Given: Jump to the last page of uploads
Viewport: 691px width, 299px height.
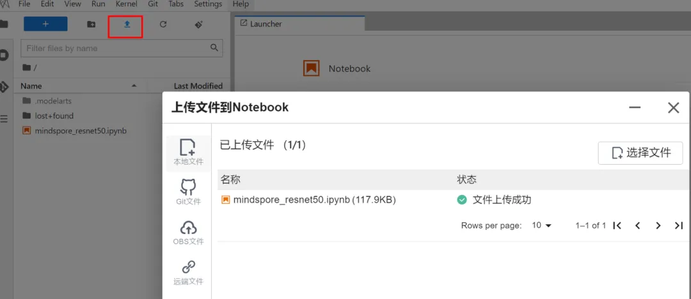Looking at the screenshot, I should (x=679, y=226).
